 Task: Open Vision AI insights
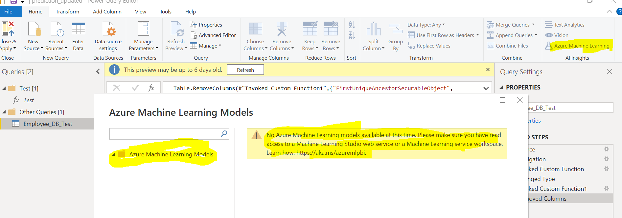(557, 35)
